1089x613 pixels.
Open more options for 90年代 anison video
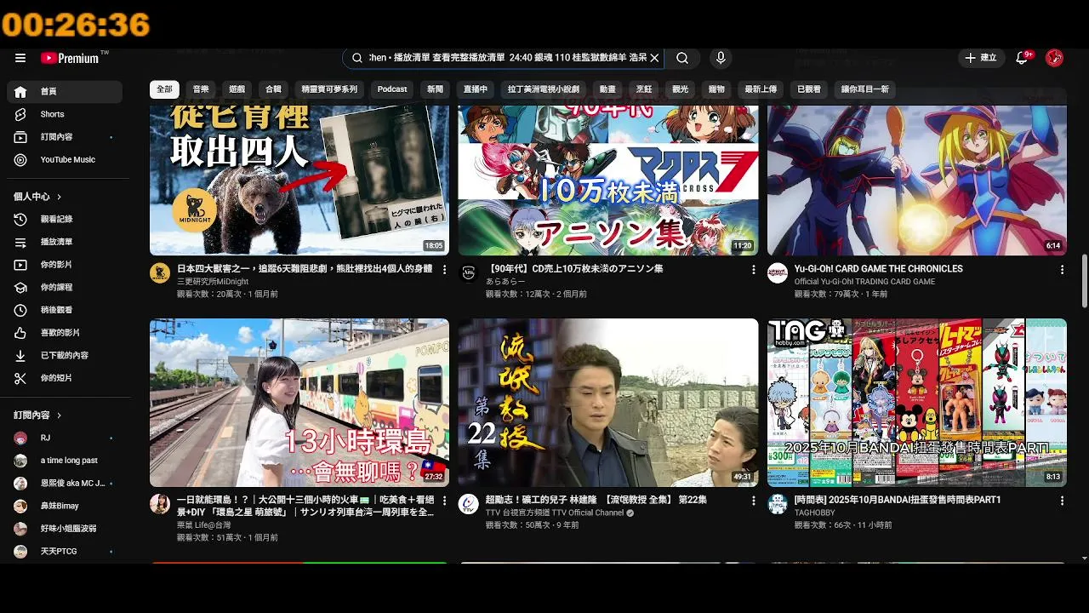(x=753, y=269)
